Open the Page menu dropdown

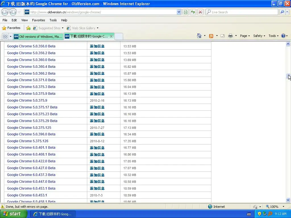[245, 36]
